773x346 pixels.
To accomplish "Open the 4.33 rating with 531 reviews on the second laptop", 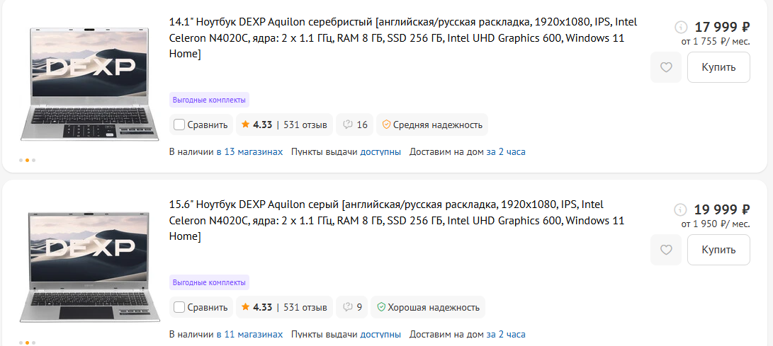I will (x=284, y=308).
